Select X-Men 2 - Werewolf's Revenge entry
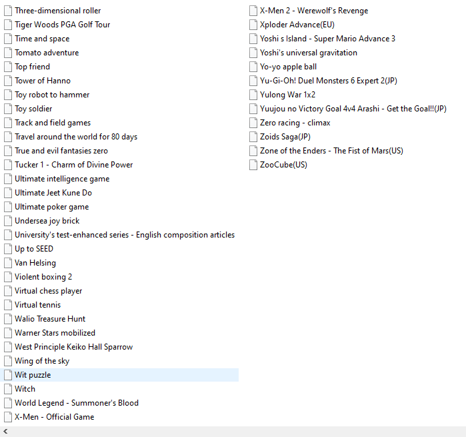The image size is (466, 437). click(313, 11)
